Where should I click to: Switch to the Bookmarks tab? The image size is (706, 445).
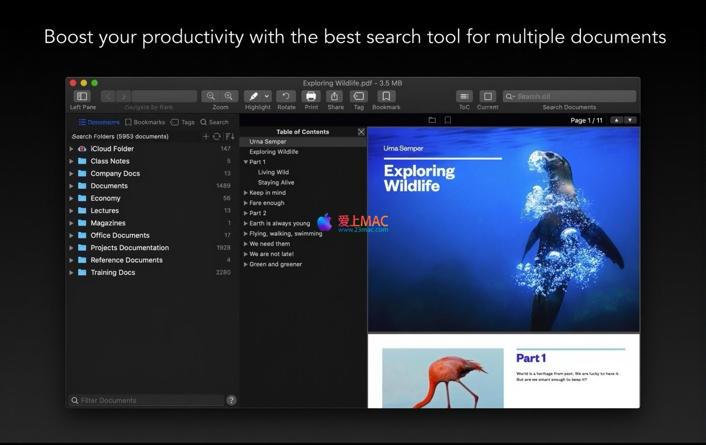click(x=145, y=122)
